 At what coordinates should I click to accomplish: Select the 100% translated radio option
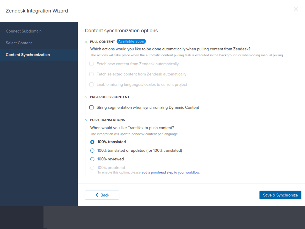92,142
